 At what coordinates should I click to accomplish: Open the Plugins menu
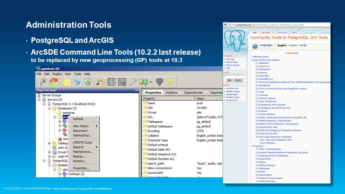pyautogui.click(x=57, y=74)
